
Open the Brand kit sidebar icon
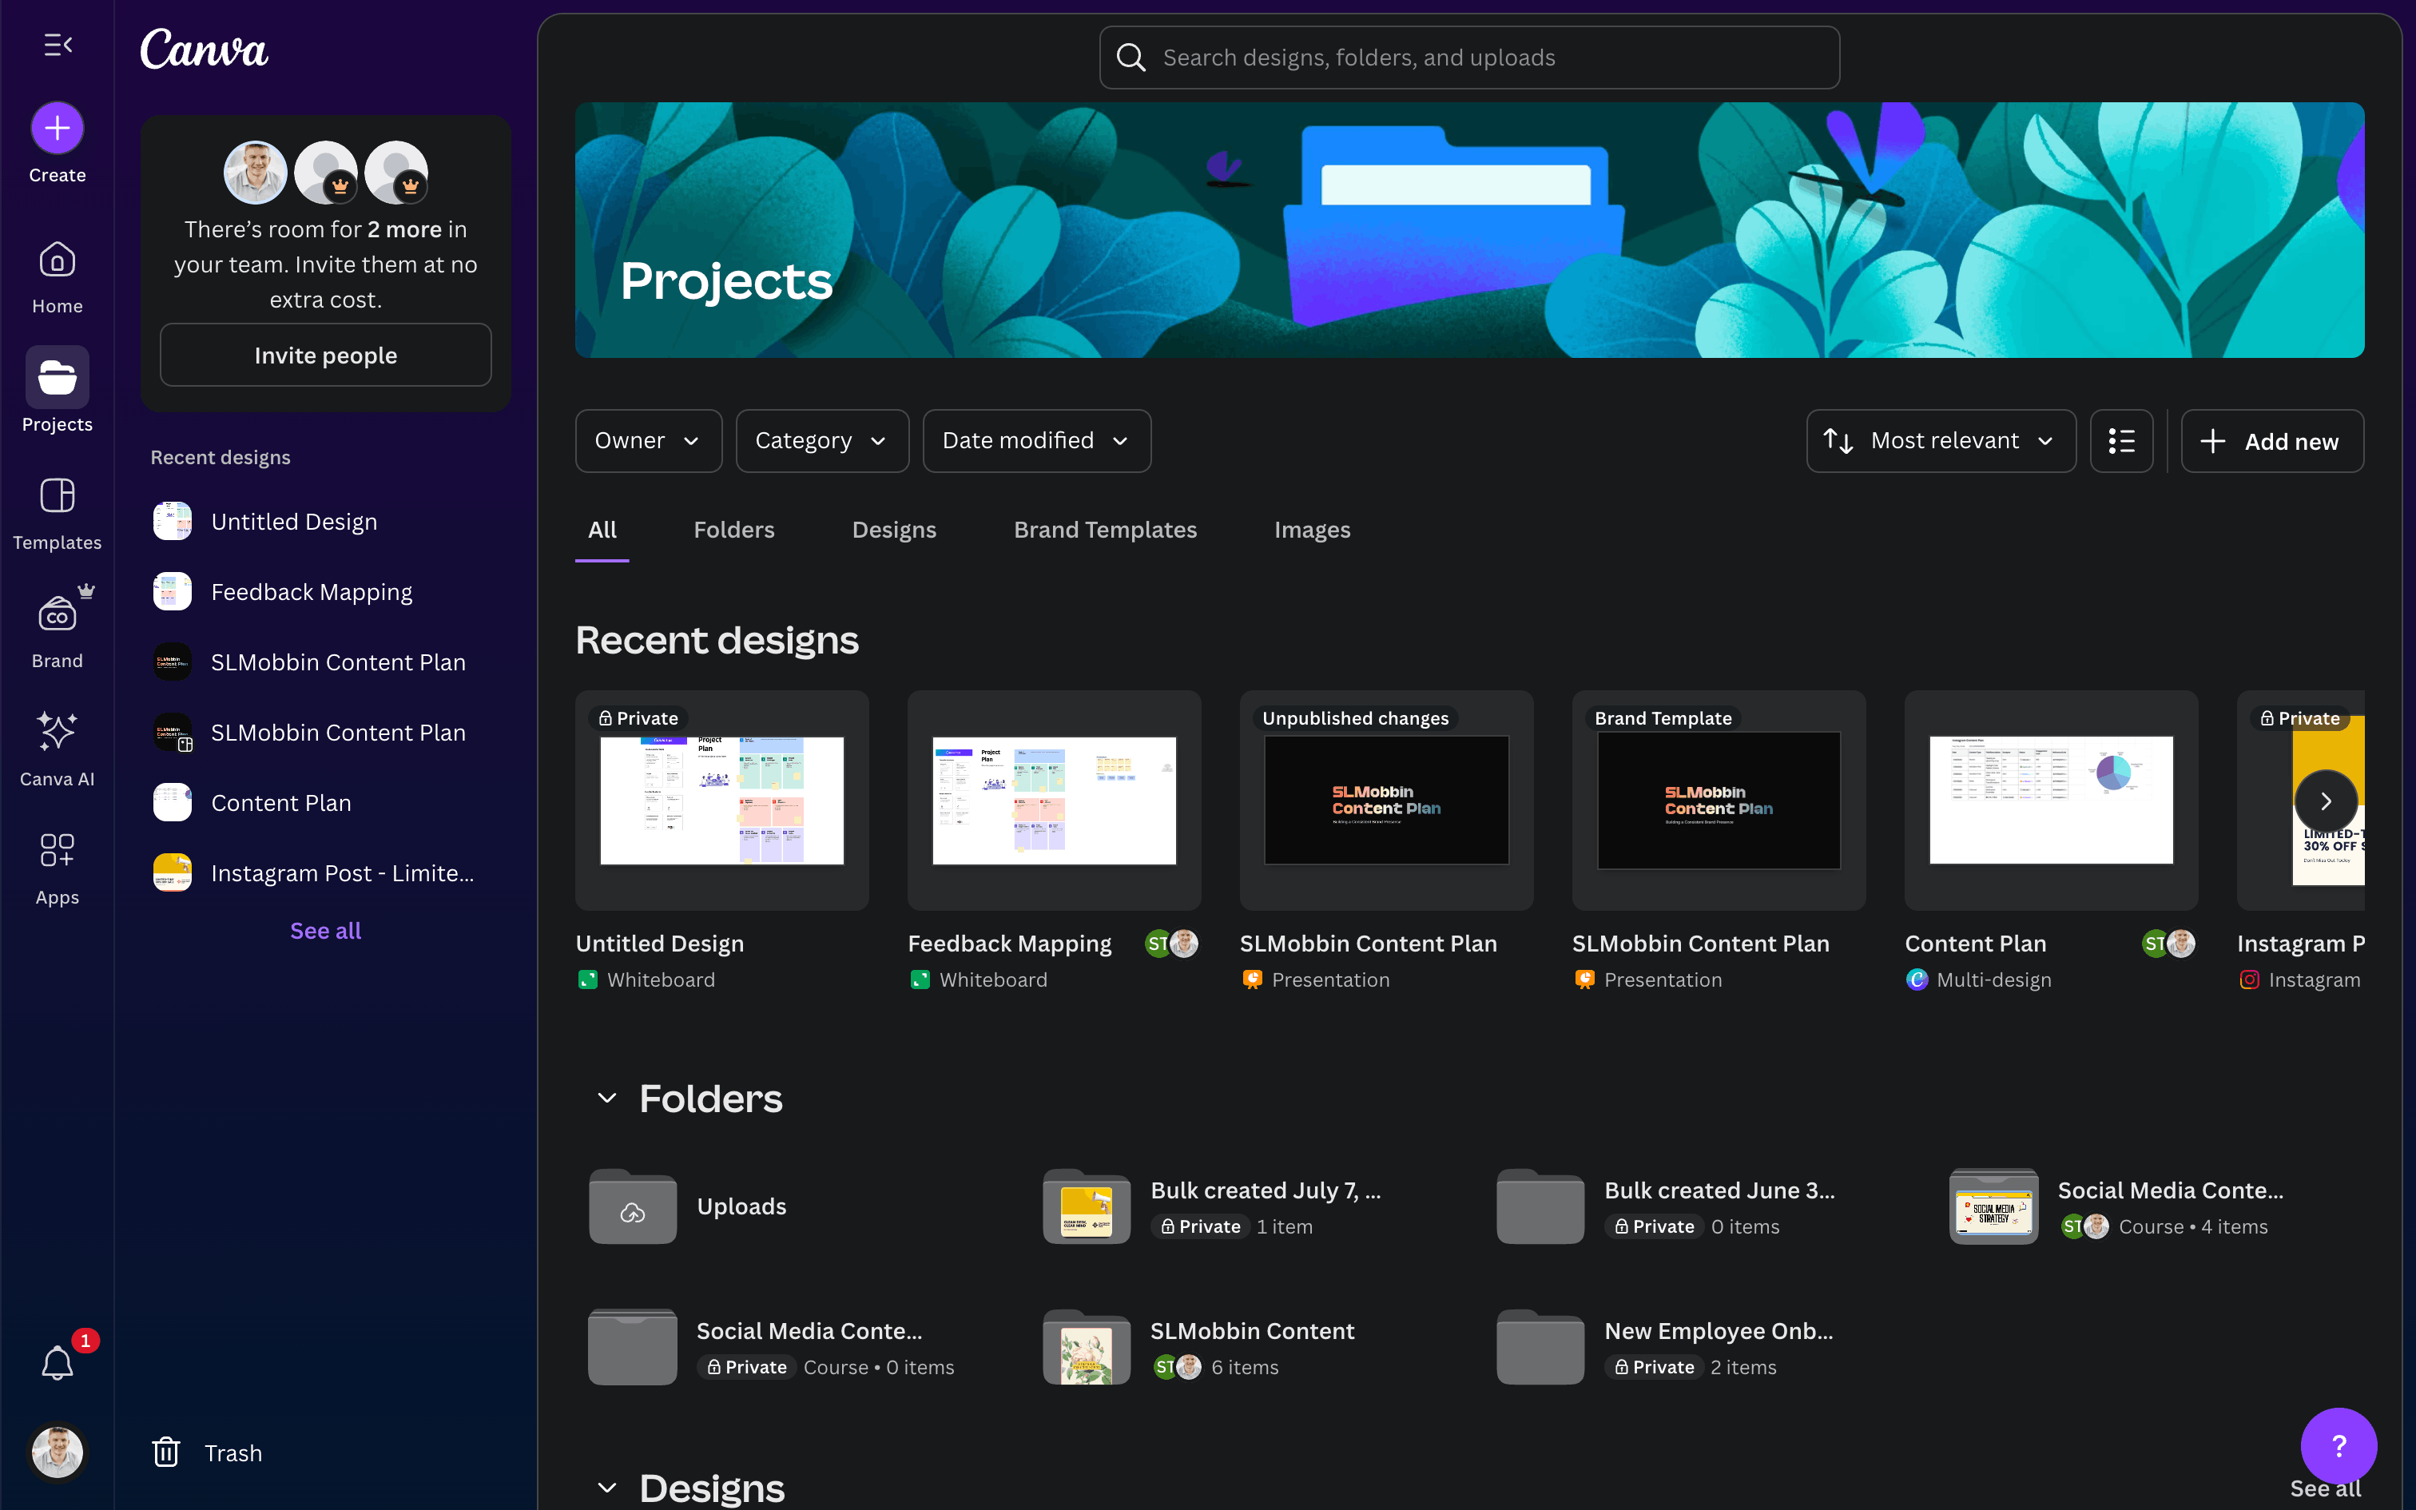[57, 615]
